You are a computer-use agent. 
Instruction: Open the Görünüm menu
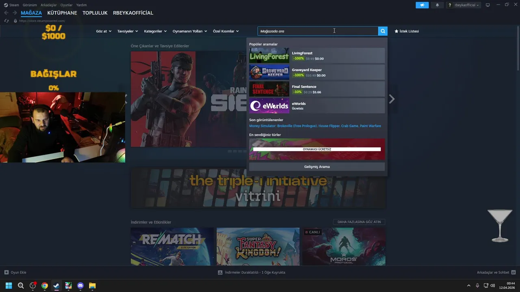30,5
